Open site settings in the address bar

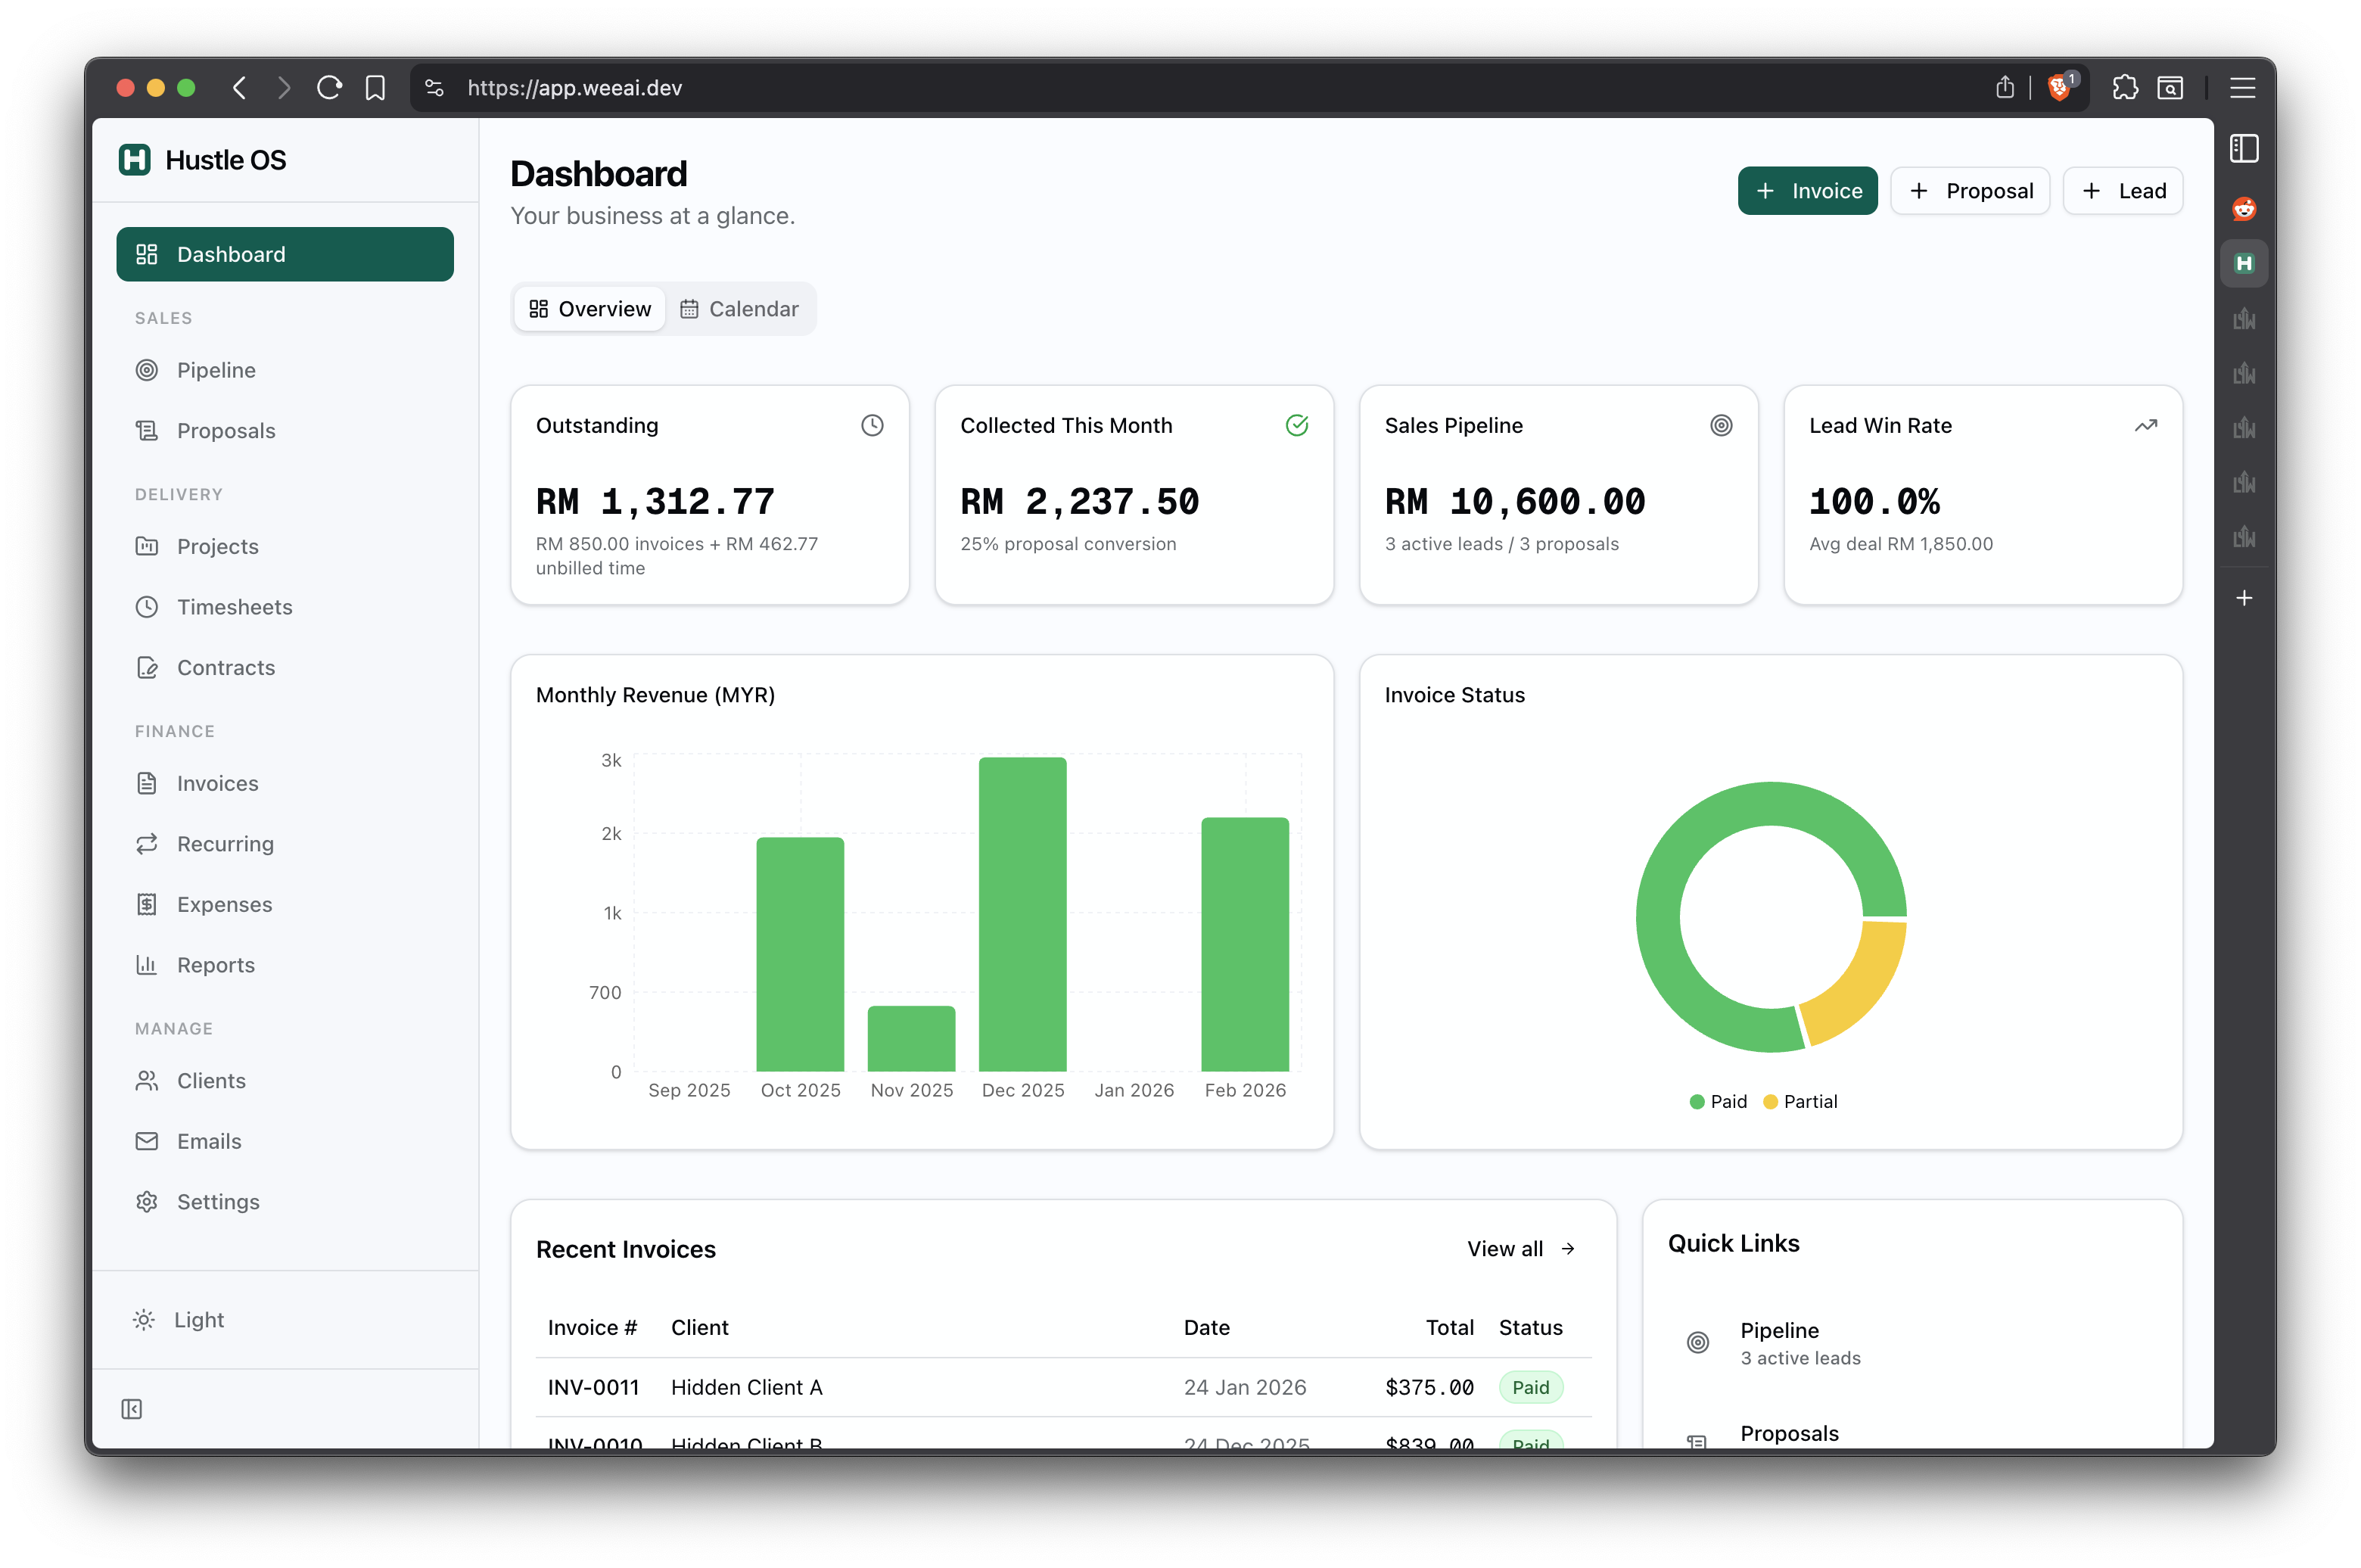[x=434, y=88]
